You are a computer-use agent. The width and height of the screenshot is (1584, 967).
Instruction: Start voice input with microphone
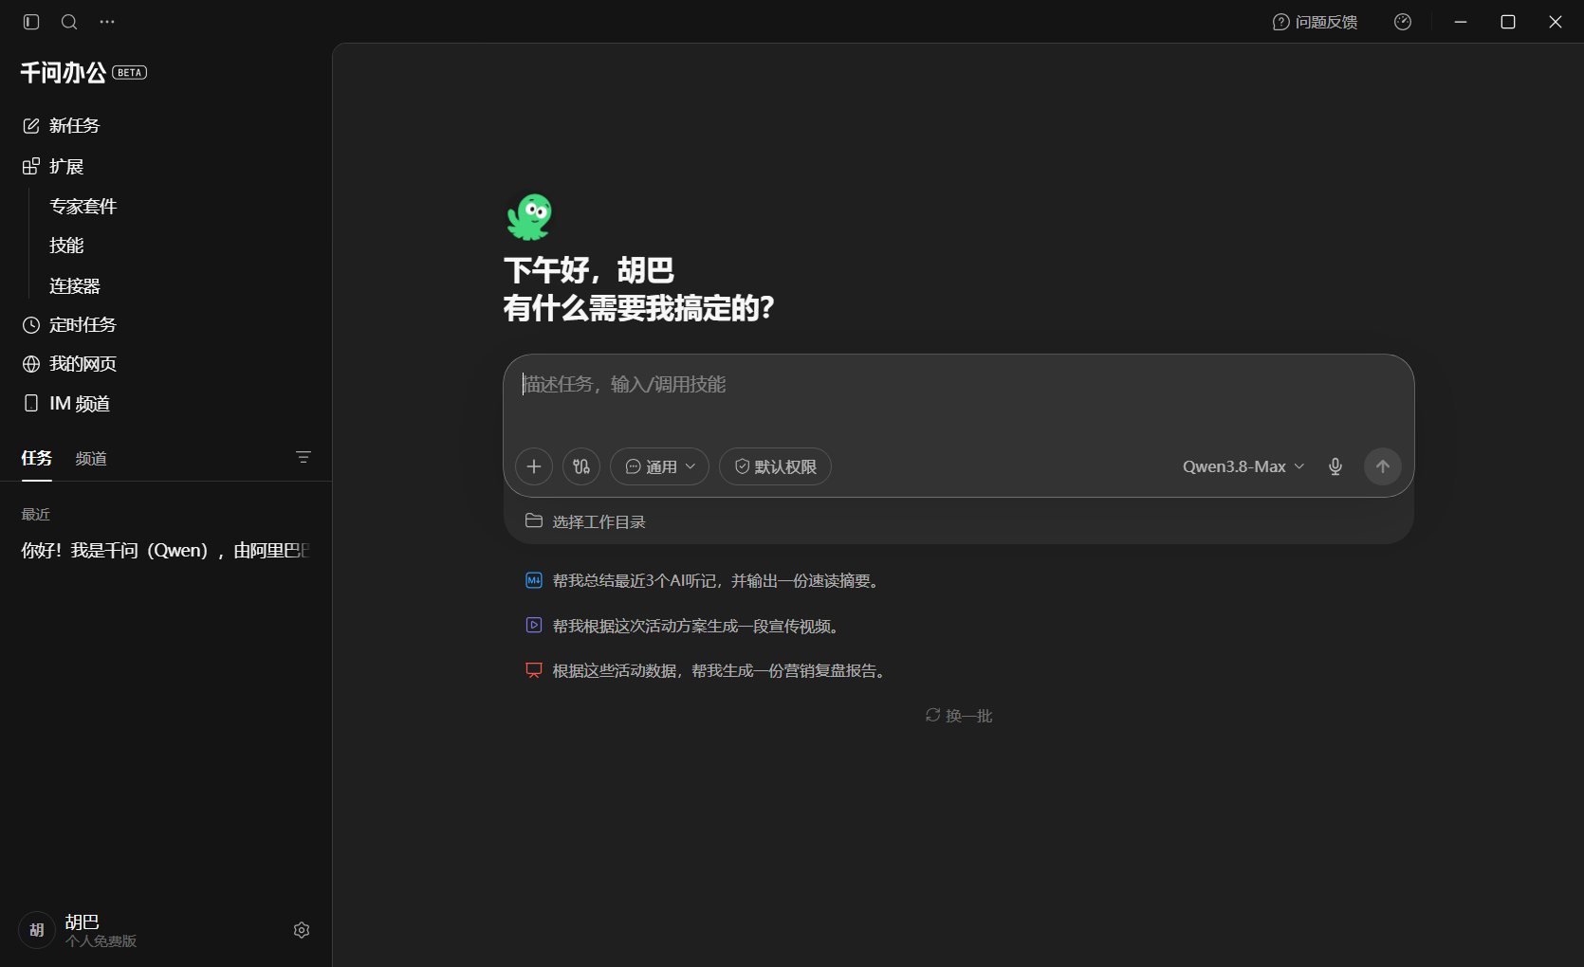click(1335, 466)
